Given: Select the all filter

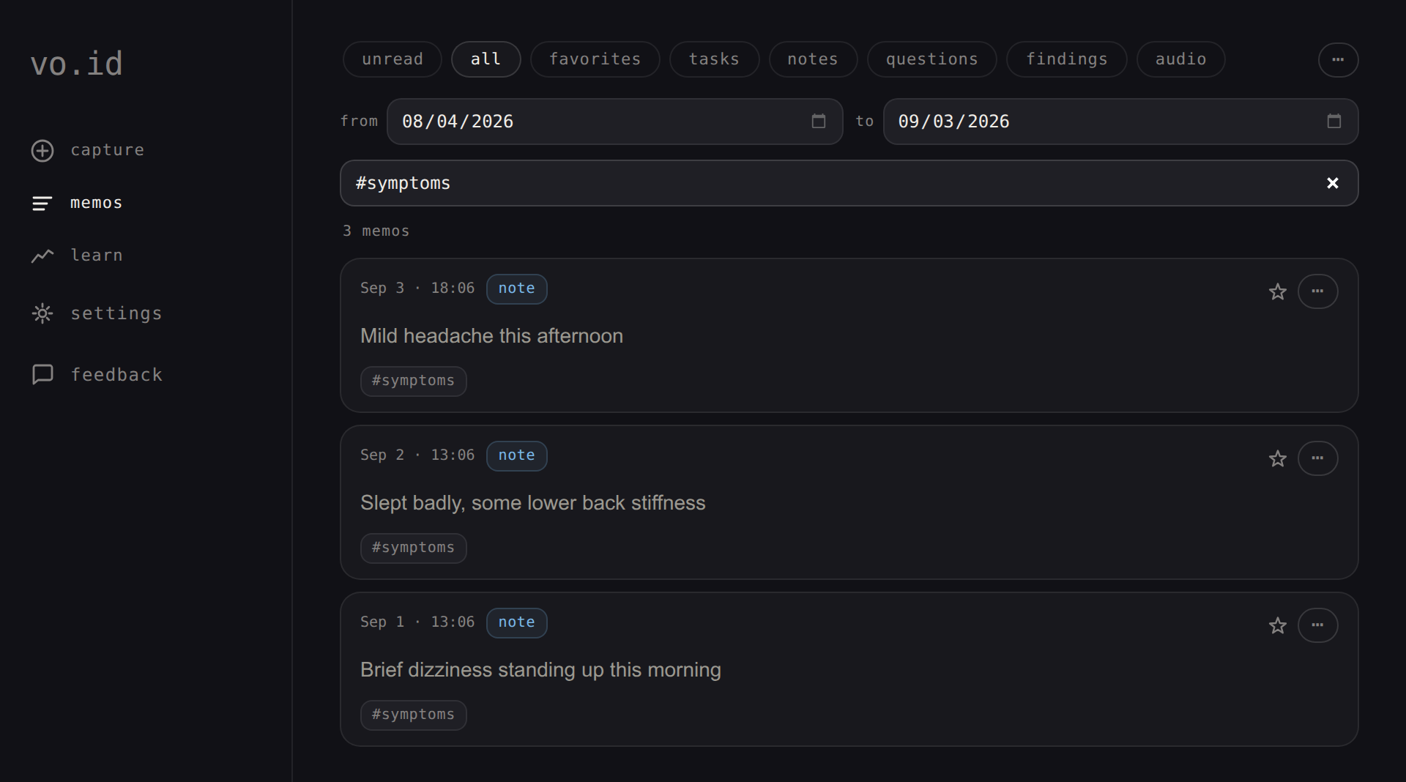Looking at the screenshot, I should click(x=486, y=59).
